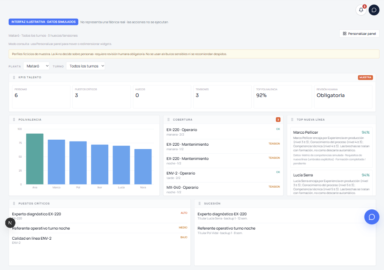This screenshot has height=270, width=384.
Task: Select the ENV-2 · Operario coverage row
Action: [x=223, y=175]
